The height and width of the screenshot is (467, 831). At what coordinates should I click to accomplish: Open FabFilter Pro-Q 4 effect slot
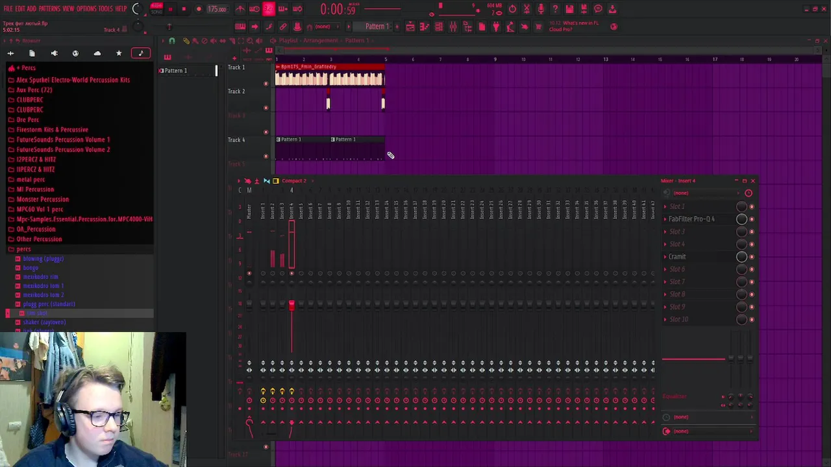(x=691, y=219)
